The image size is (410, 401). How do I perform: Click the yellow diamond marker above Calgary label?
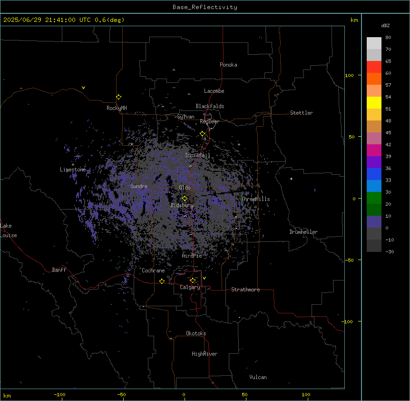pos(193,281)
